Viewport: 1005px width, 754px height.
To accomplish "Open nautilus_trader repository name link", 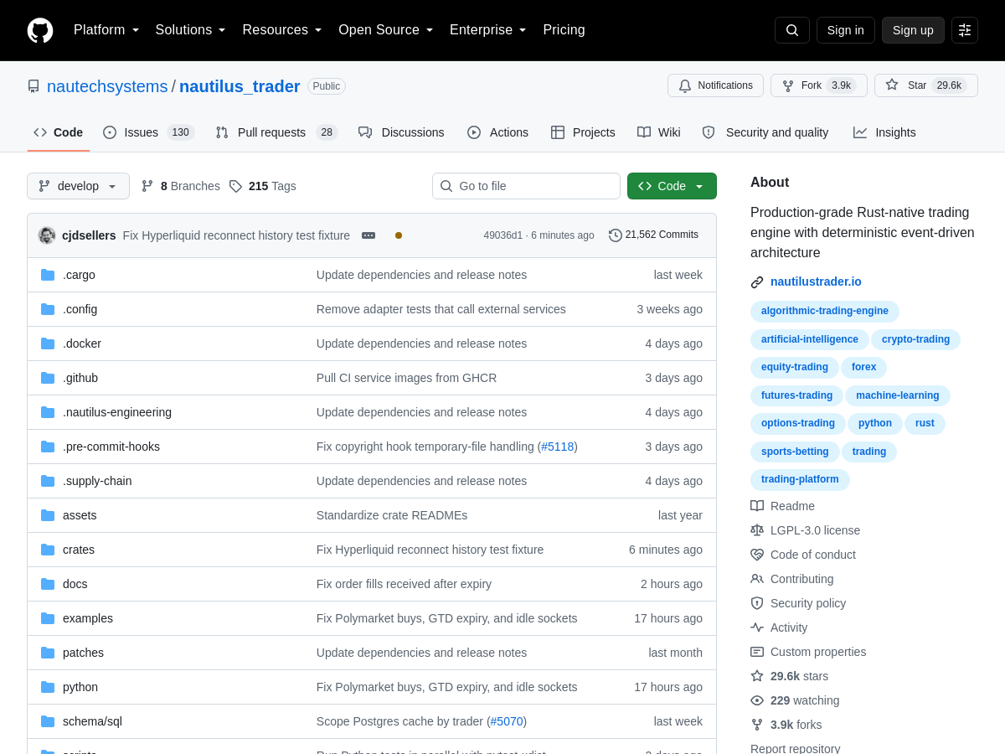I will 240,86.
